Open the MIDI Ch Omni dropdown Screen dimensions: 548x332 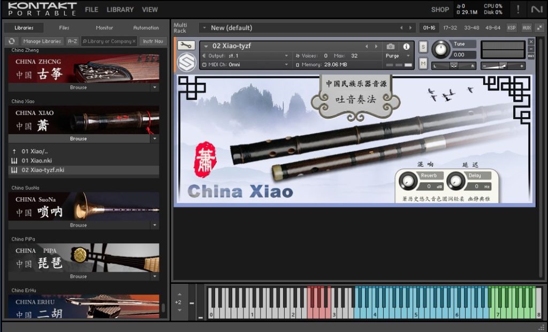[x=287, y=65]
